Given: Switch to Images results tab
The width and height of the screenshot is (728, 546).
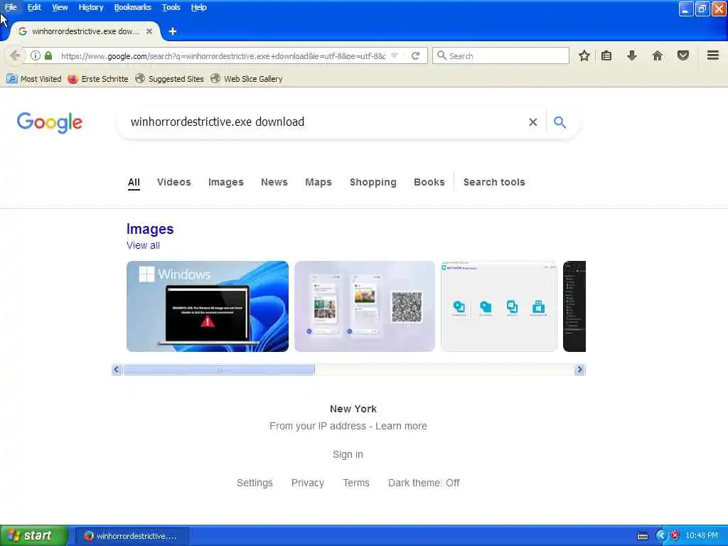Looking at the screenshot, I should 225,182.
